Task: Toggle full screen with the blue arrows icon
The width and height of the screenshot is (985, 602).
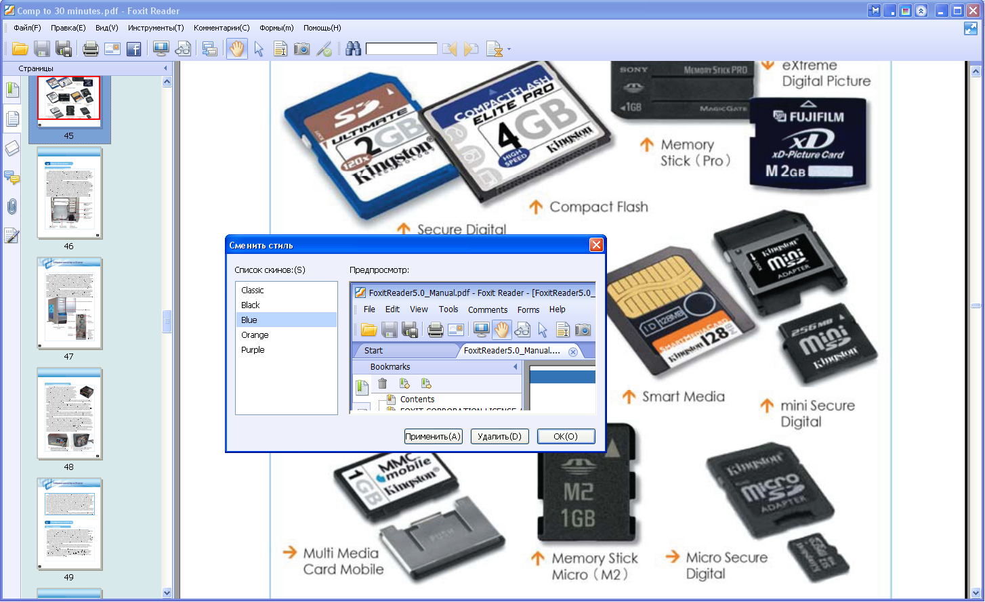Action: pos(971,28)
